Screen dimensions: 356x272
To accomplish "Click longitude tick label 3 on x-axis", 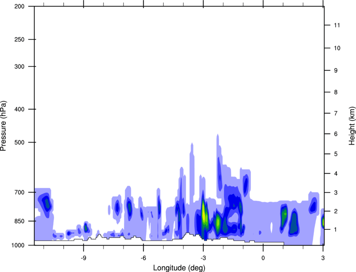I will point(323,258).
